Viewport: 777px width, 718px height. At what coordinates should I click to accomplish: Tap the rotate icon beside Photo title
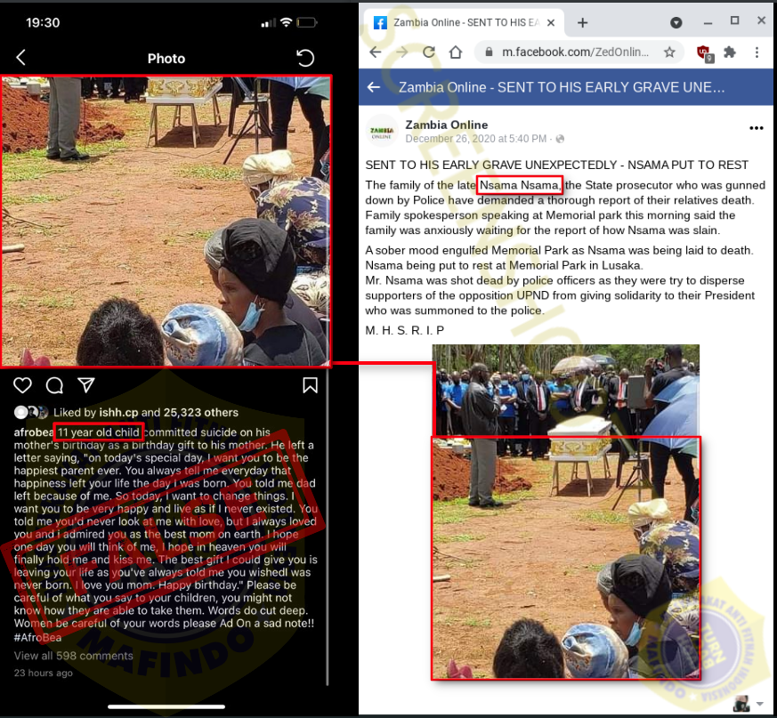pyautogui.click(x=305, y=58)
